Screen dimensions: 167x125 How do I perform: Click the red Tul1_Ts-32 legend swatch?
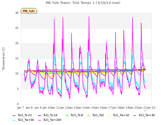point(14,115)
